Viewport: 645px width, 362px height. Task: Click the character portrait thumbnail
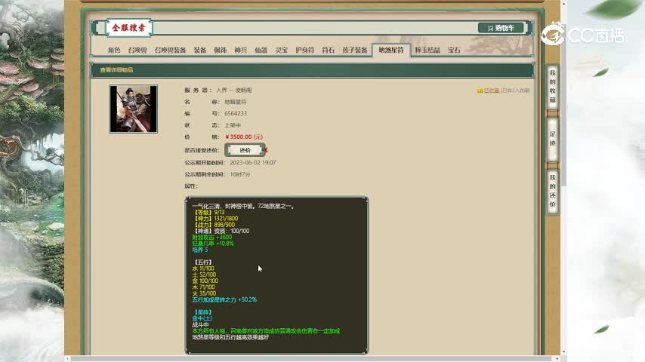coord(133,109)
